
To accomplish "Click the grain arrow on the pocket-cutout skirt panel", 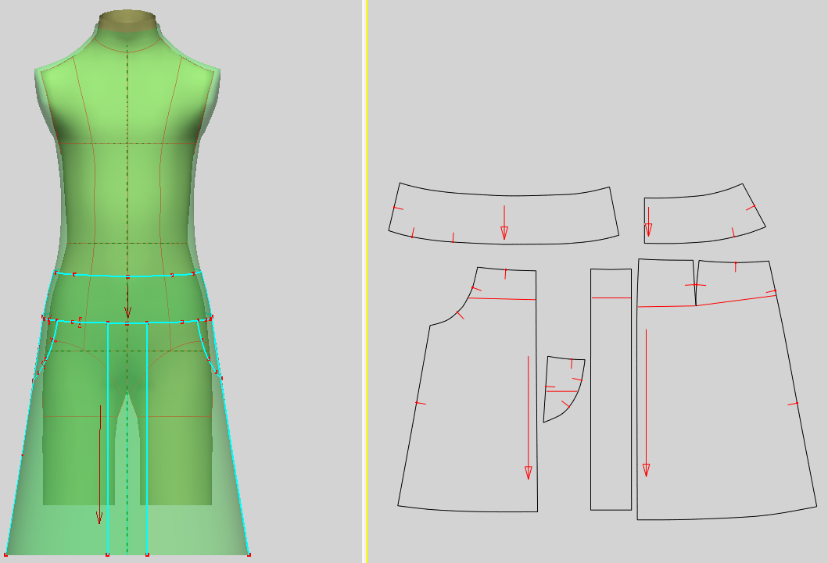I will [x=528, y=418].
